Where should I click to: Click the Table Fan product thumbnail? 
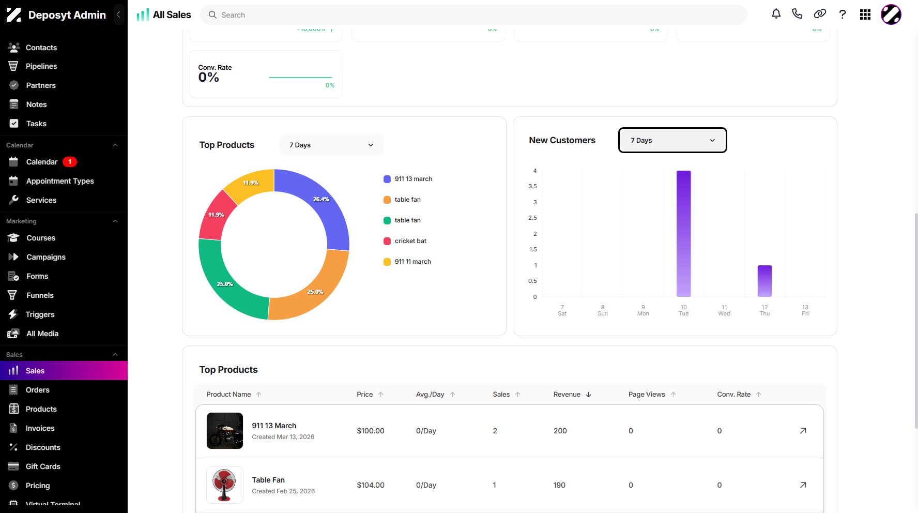tap(225, 485)
